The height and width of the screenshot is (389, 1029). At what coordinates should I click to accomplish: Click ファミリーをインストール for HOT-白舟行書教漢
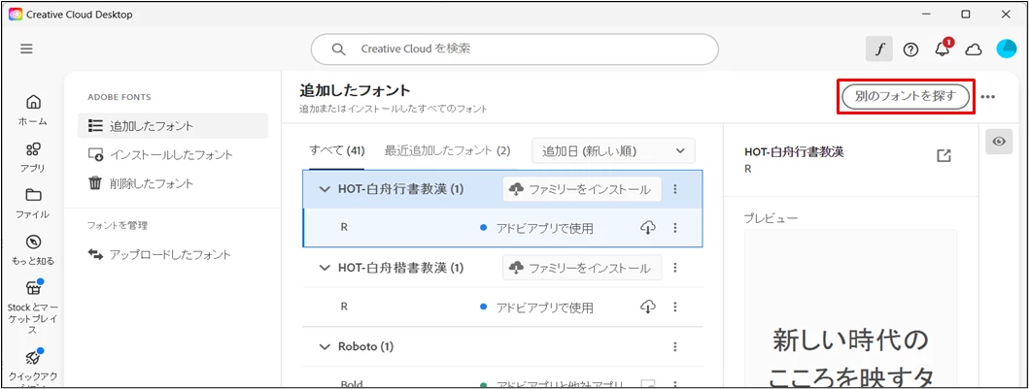click(x=582, y=189)
